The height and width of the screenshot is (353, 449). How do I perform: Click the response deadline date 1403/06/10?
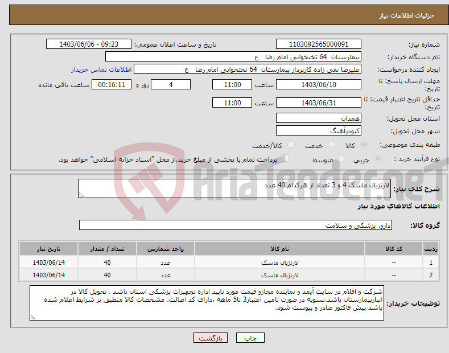[319, 84]
